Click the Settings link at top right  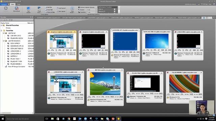204,4
